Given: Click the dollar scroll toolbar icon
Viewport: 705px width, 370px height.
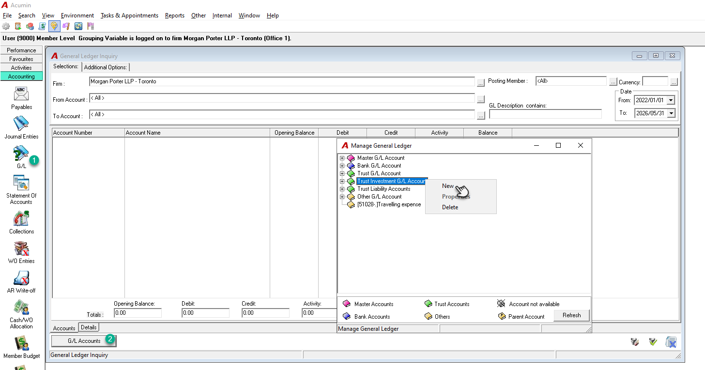Looking at the screenshot, I should [42, 26].
